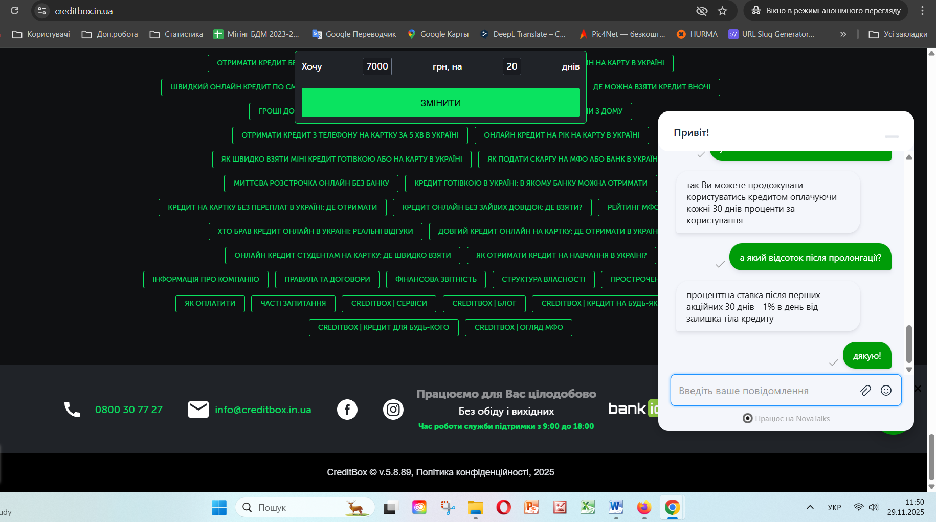Open the Усі закладки folder
The height and width of the screenshot is (522, 936).
898,34
